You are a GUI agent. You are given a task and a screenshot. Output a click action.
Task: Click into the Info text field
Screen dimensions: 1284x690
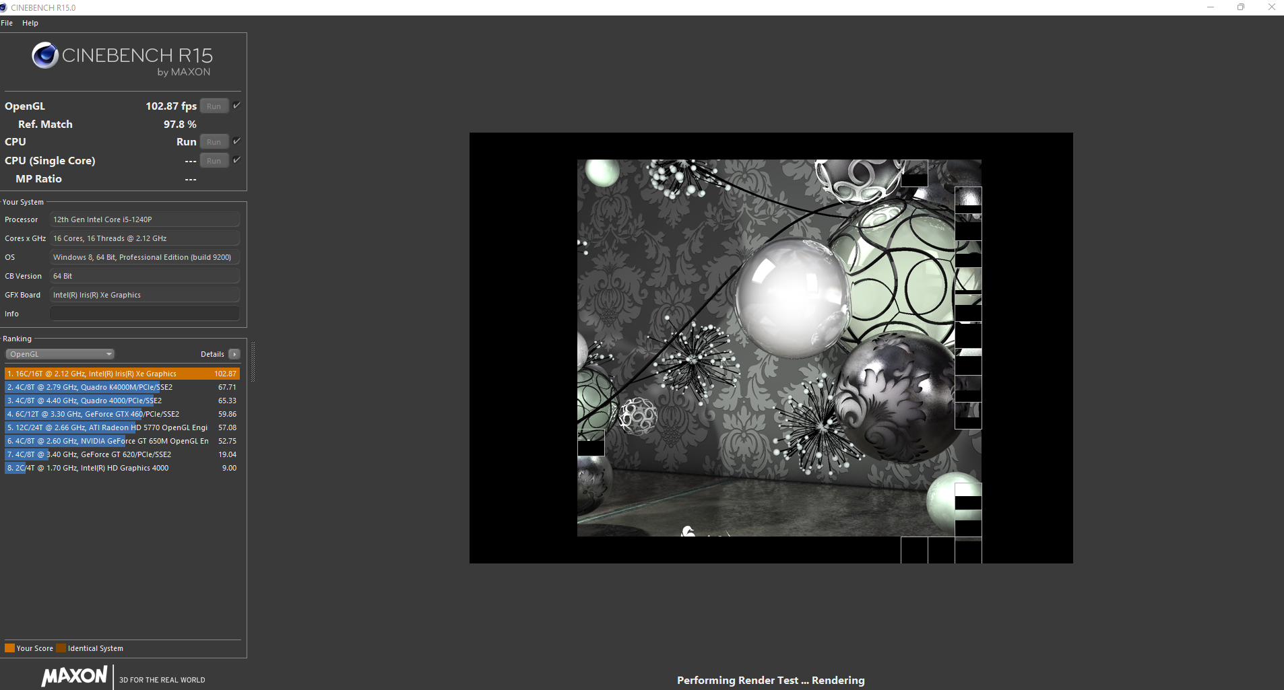[x=144, y=314]
